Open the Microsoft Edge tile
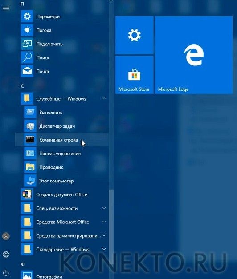 pyautogui.click(x=194, y=55)
